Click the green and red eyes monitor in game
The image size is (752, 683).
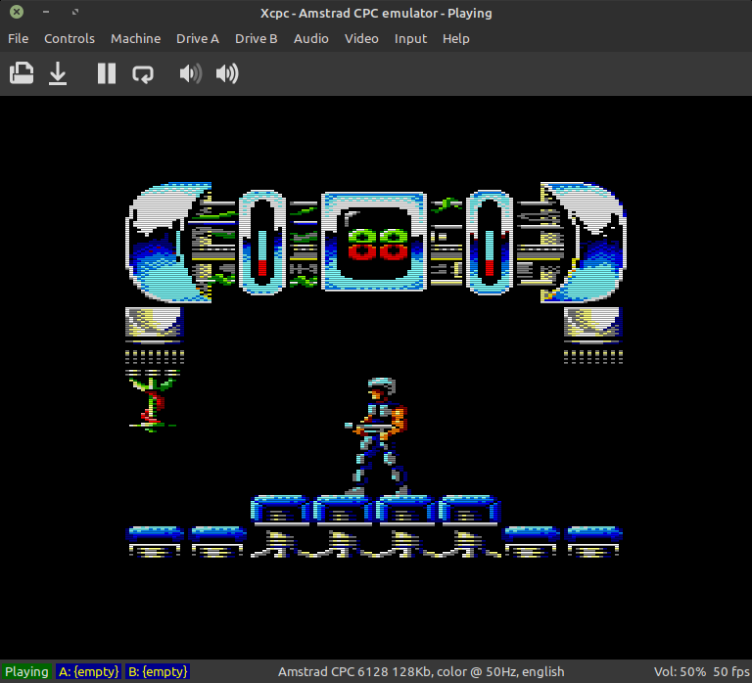[x=375, y=242]
